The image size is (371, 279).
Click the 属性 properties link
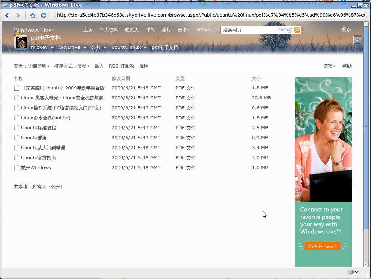144,66
